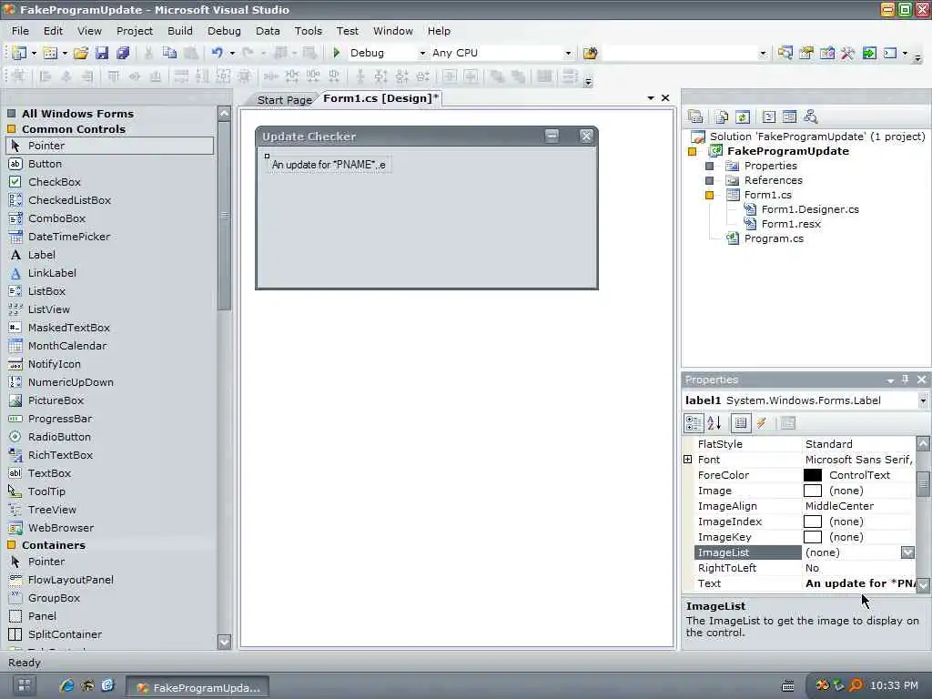Open Program.cs in Solution Explorer

pos(774,238)
